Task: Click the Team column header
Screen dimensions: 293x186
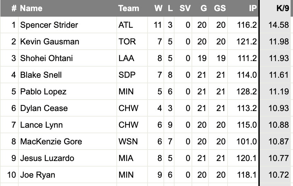Action: click(128, 8)
